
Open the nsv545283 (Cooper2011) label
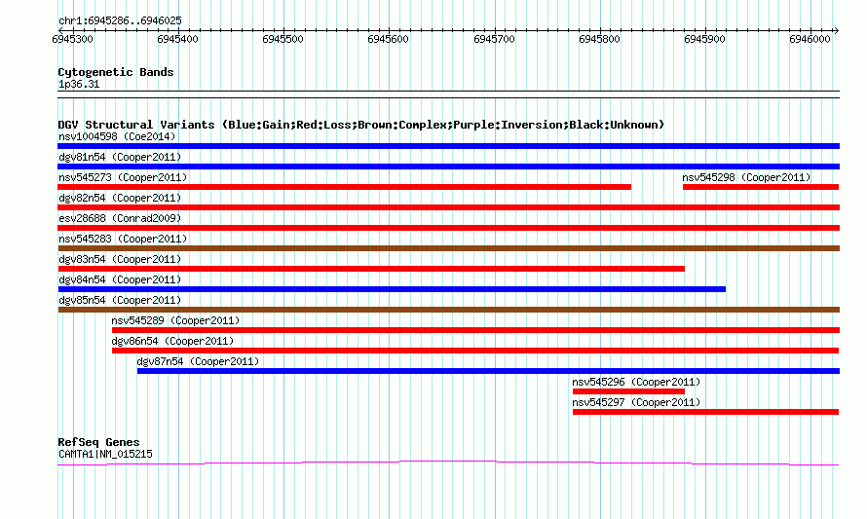[x=123, y=239]
